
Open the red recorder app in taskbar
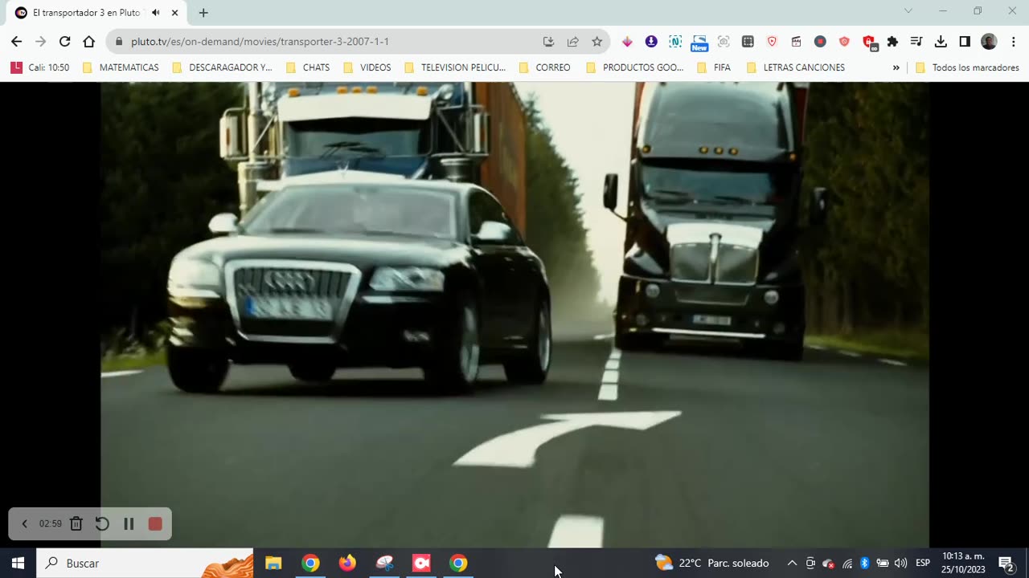pyautogui.click(x=421, y=563)
